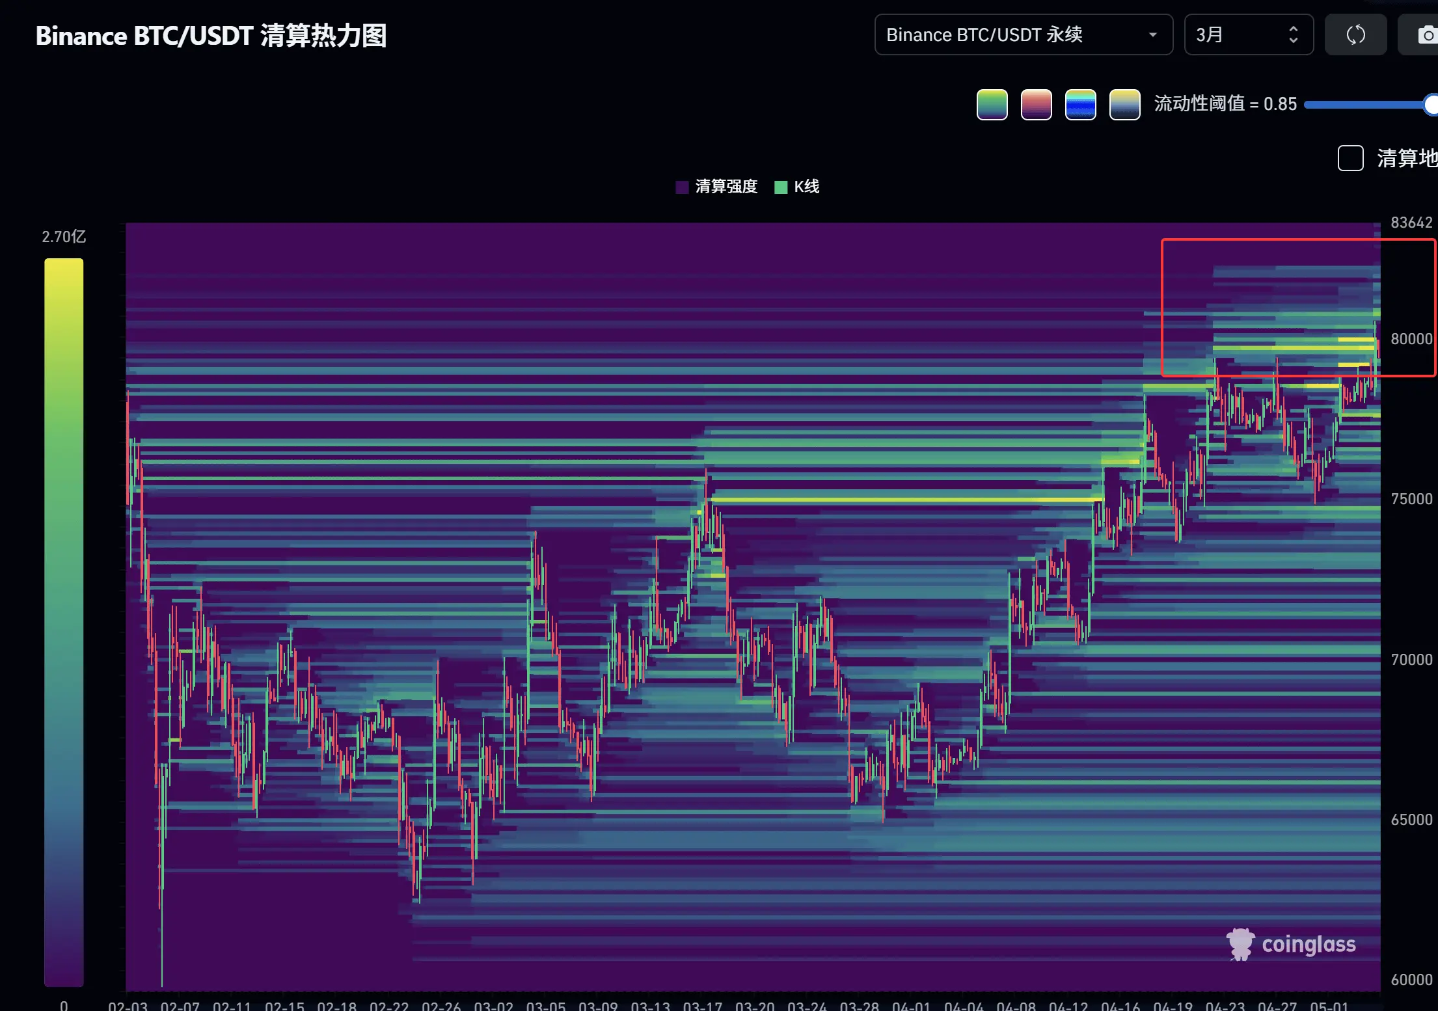Tick the 清算地 checkbox
The image size is (1438, 1011).
(x=1351, y=158)
